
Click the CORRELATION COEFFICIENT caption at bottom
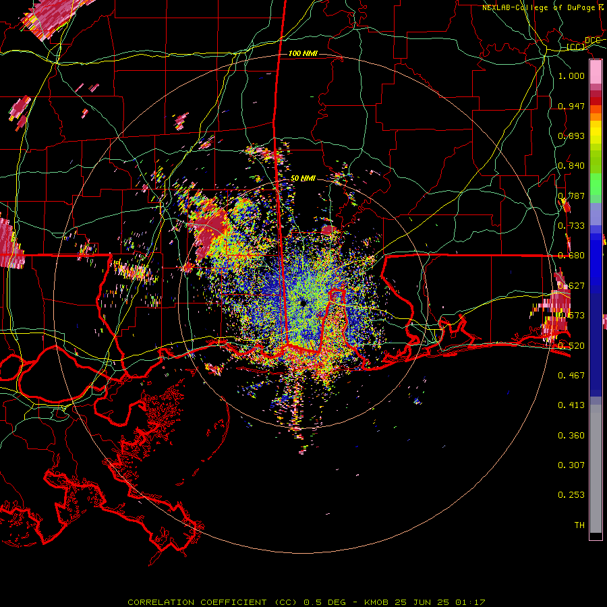click(x=306, y=602)
